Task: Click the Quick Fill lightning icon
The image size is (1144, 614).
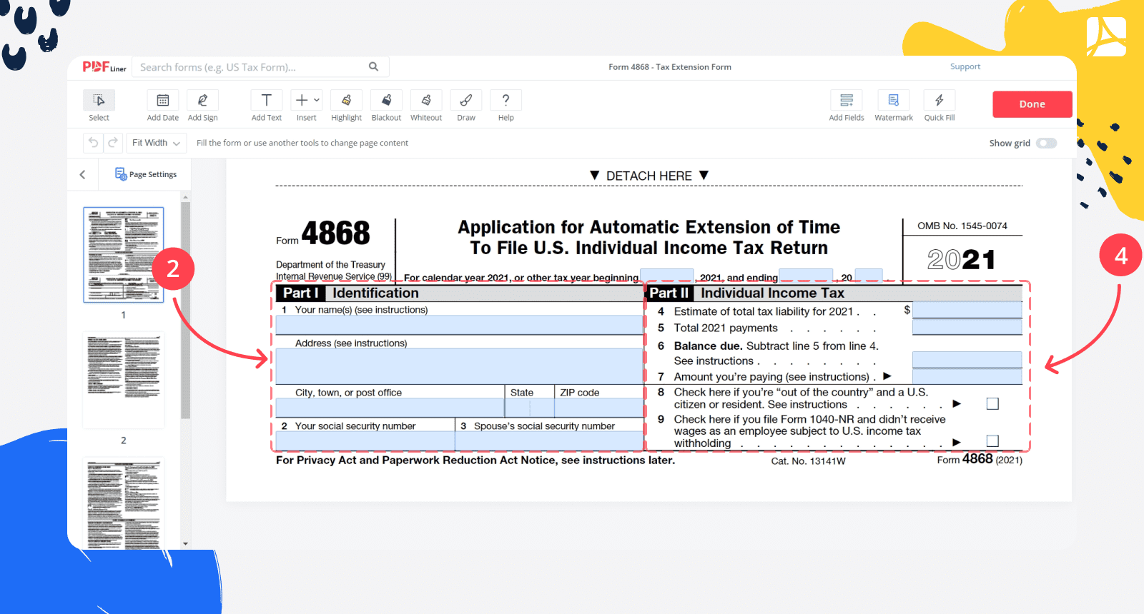Action: [939, 101]
